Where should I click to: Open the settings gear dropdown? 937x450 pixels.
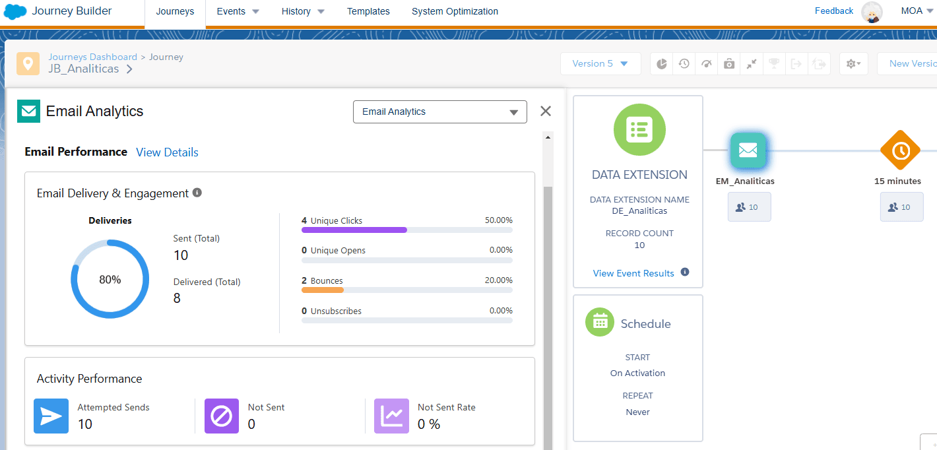pyautogui.click(x=853, y=64)
